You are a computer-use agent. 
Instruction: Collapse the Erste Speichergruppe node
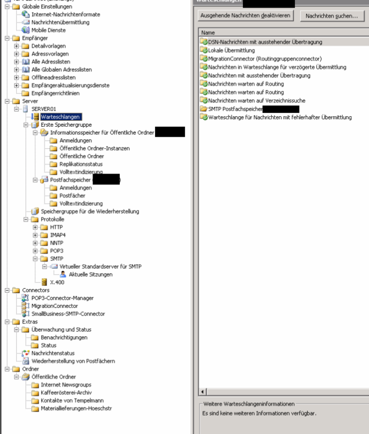click(25, 124)
